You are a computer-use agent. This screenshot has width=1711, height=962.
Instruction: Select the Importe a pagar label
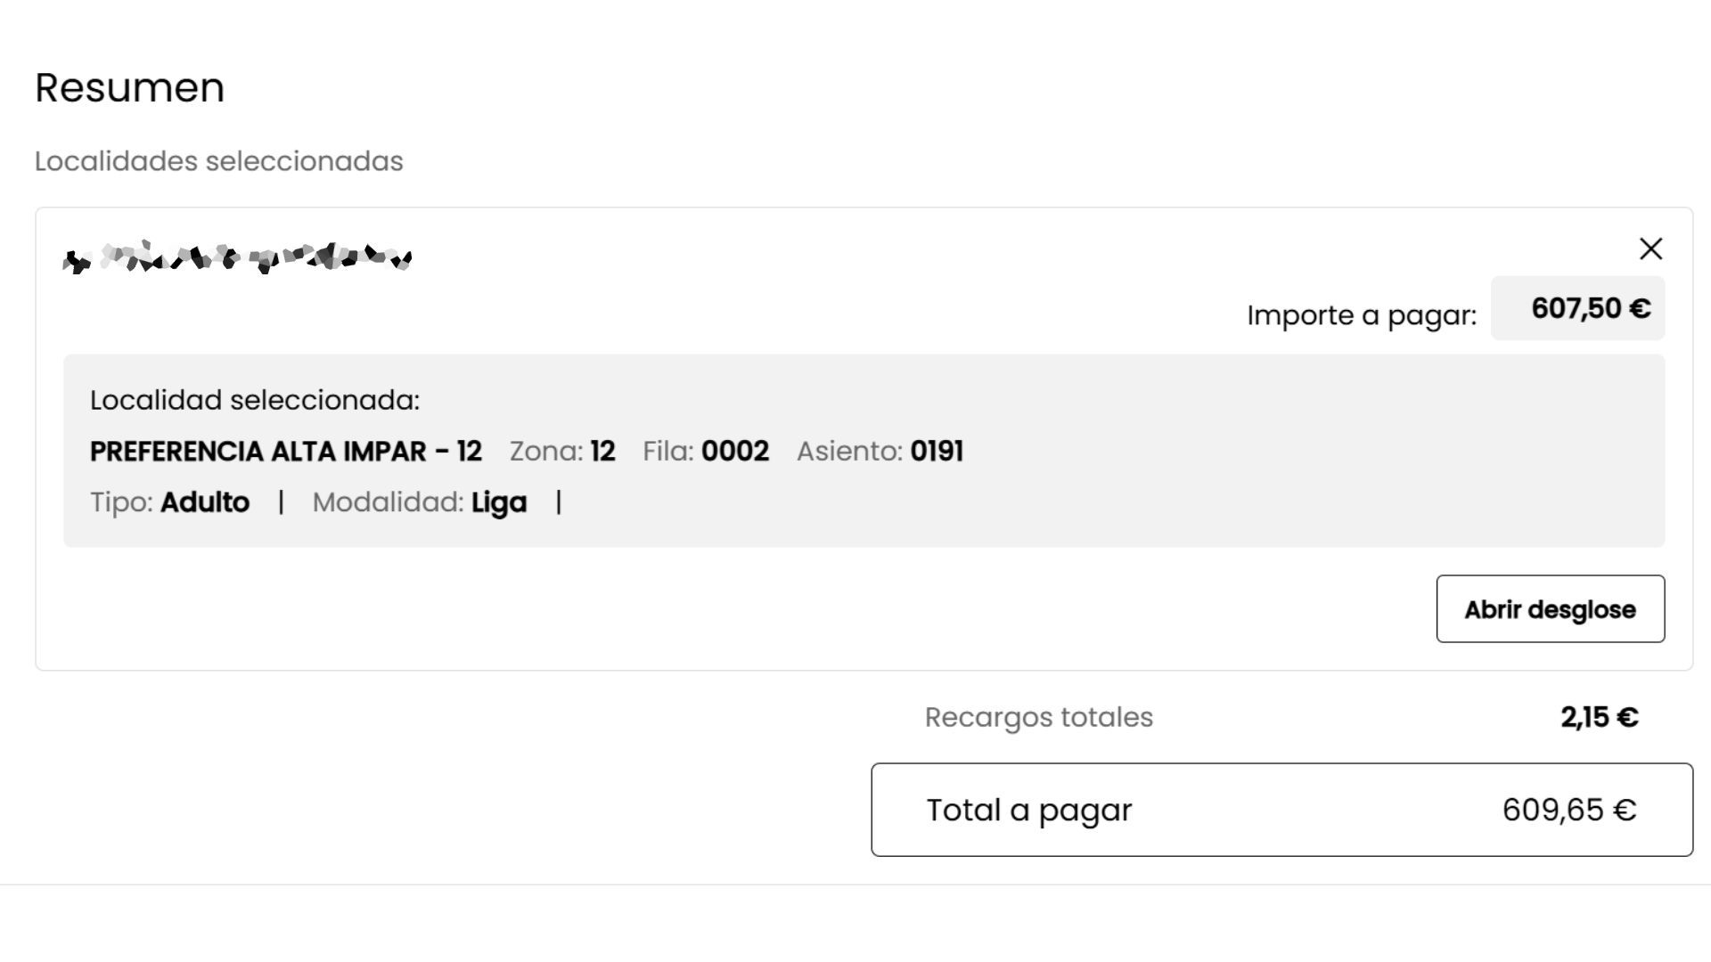[x=1361, y=315]
